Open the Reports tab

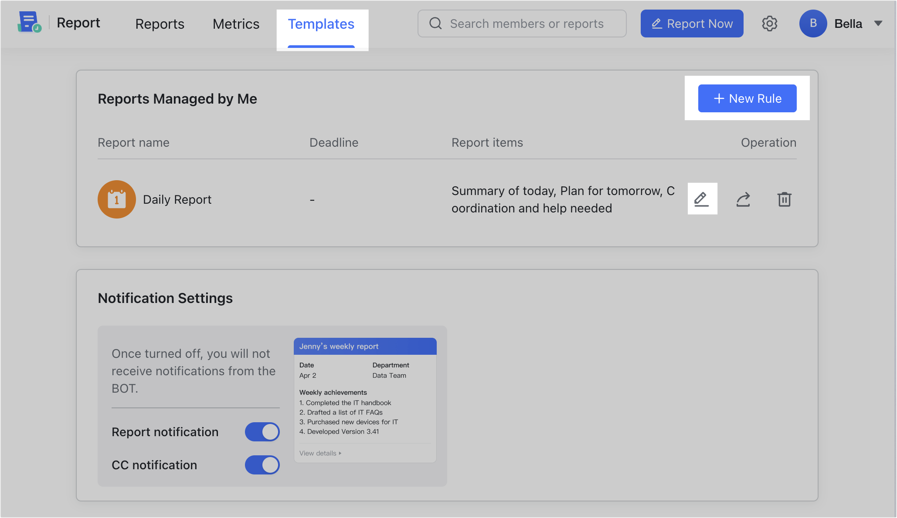click(160, 24)
